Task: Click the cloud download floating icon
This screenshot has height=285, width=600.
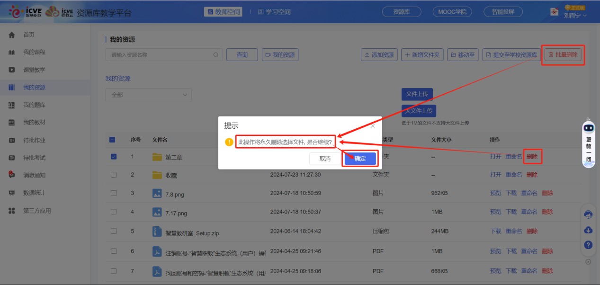Action: click(x=588, y=230)
